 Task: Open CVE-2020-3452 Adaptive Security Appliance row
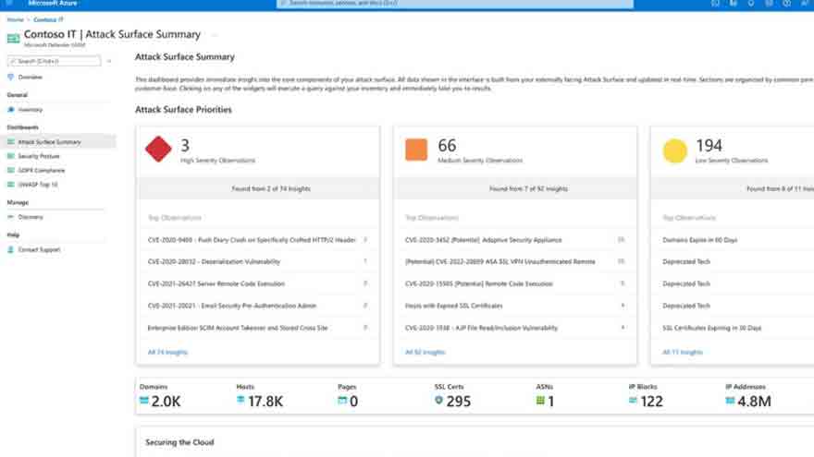[515, 240]
